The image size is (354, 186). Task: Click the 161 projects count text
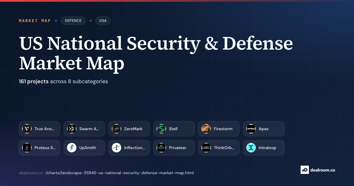coord(34,81)
